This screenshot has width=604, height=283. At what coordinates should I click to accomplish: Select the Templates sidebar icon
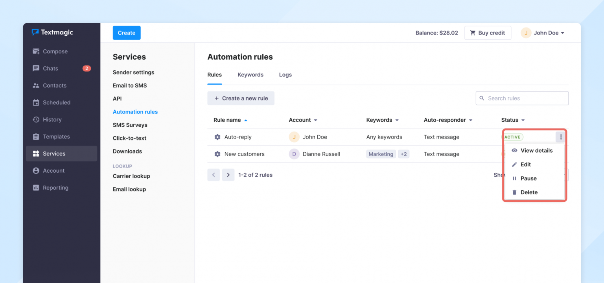36,137
